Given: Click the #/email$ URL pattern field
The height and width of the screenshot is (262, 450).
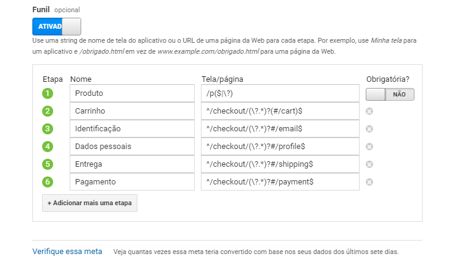Looking at the screenshot, I should point(280,129).
